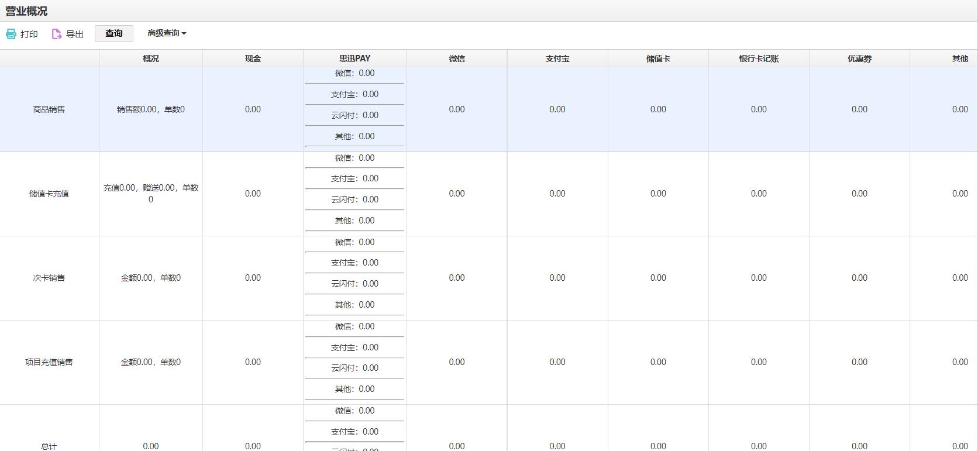Click the 现金 column header
This screenshot has height=451, width=978.
(253, 58)
